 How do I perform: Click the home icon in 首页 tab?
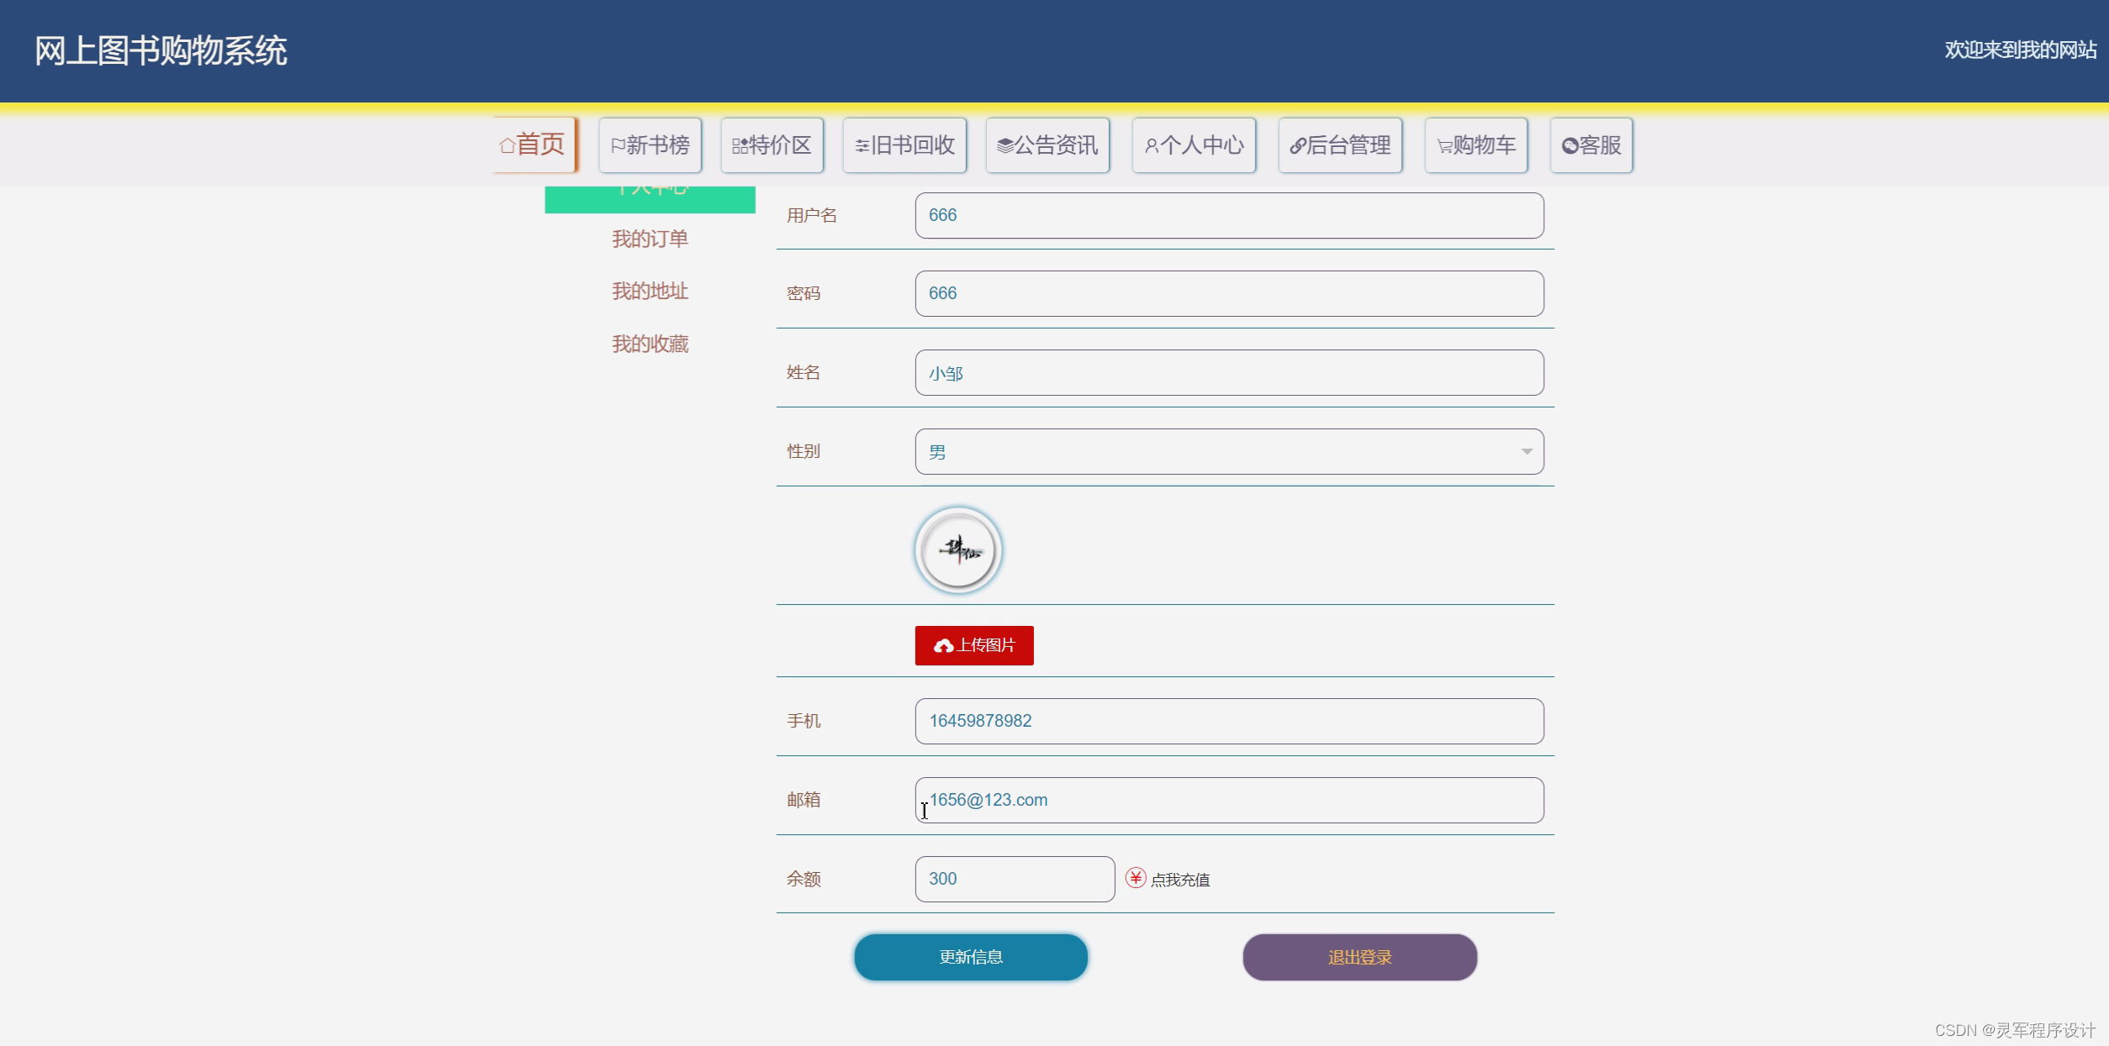click(x=507, y=146)
